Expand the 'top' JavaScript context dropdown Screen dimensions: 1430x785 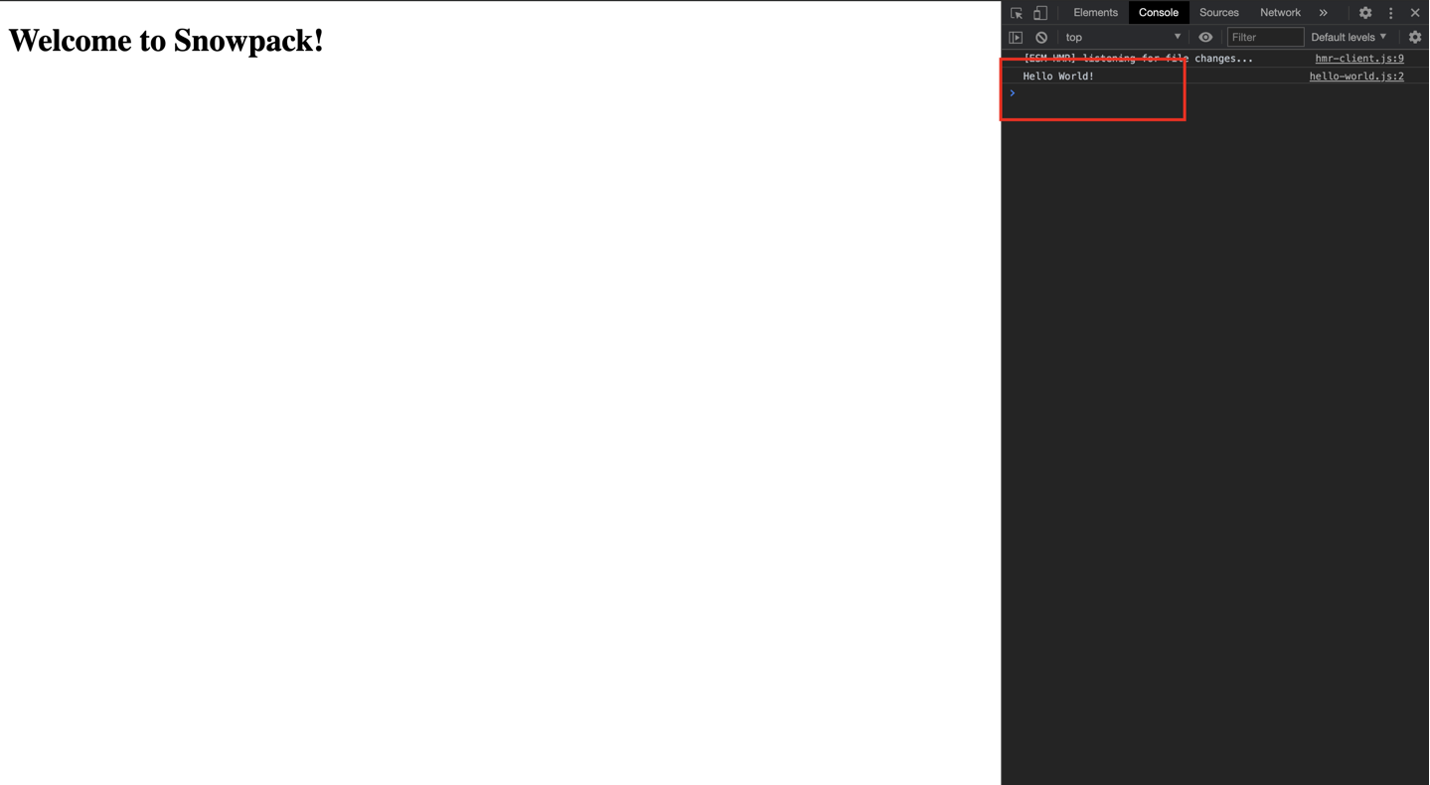[1123, 38]
